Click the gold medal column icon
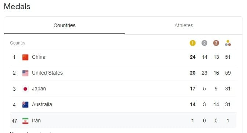The width and height of the screenshot is (247, 133). (x=192, y=43)
